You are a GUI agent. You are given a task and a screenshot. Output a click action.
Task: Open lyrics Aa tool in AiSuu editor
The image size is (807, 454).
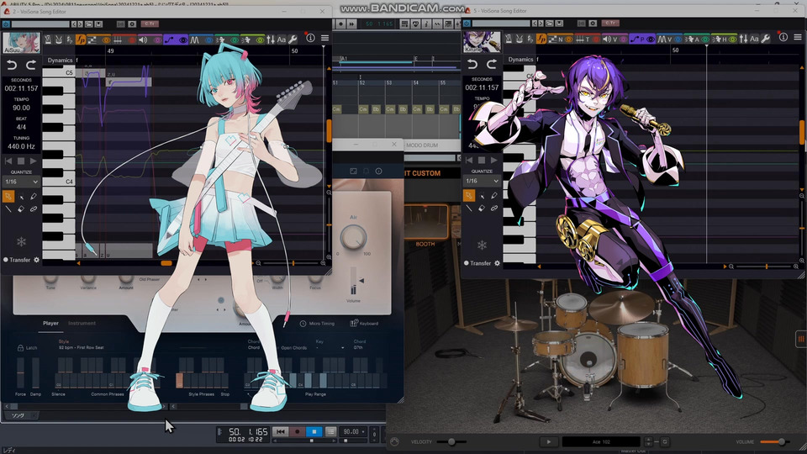click(x=281, y=40)
